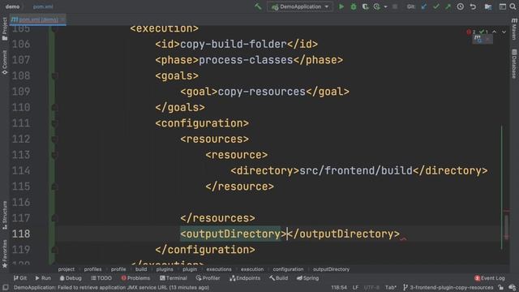Open the DemoApplication run configuration dropdown
519x292 pixels.
(301, 6)
